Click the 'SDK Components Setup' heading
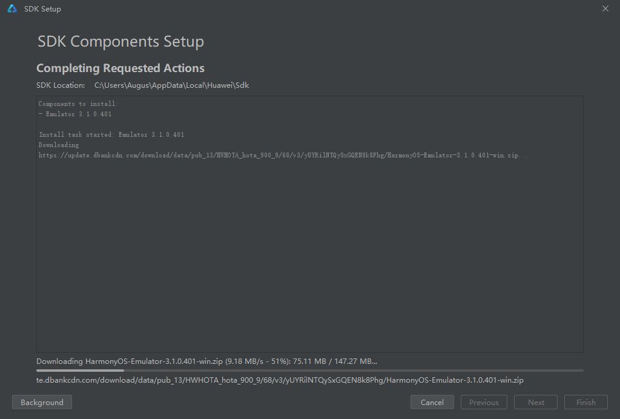 pos(120,42)
